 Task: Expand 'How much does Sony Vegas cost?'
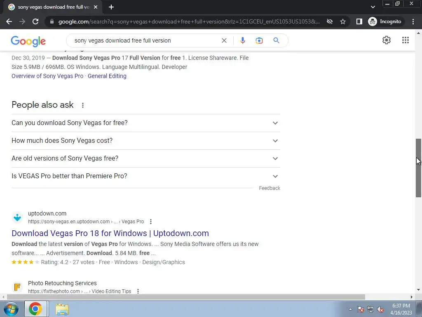(146, 141)
